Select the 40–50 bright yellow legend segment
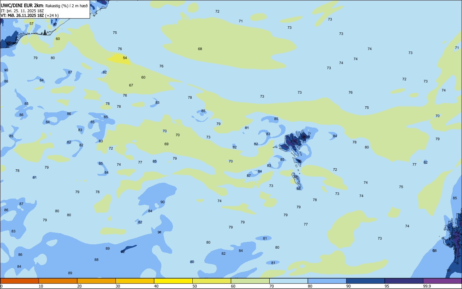Image resolution: width=462 pixels, height=289 pixels. 173,281
